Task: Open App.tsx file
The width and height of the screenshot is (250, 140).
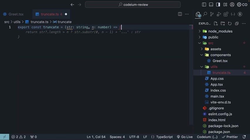Action: (222, 84)
